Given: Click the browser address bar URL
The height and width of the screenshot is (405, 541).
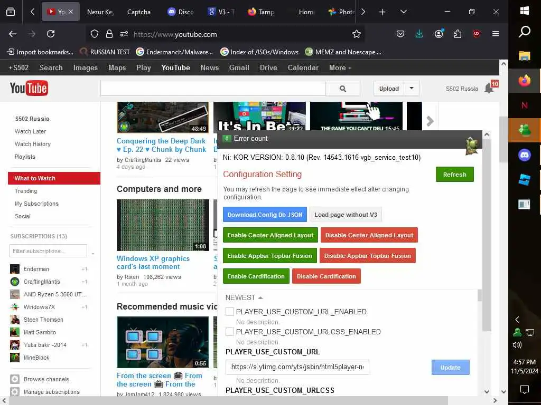Looking at the screenshot, I should 175,34.
